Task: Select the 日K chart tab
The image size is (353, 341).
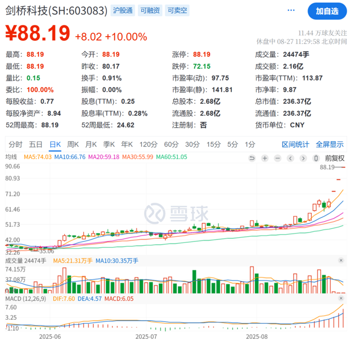Action: click(x=55, y=144)
